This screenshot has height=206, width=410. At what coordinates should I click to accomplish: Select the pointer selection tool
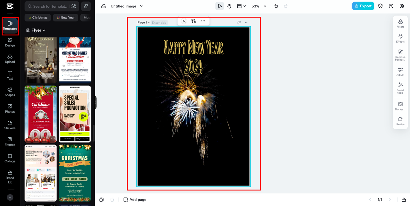219,6
